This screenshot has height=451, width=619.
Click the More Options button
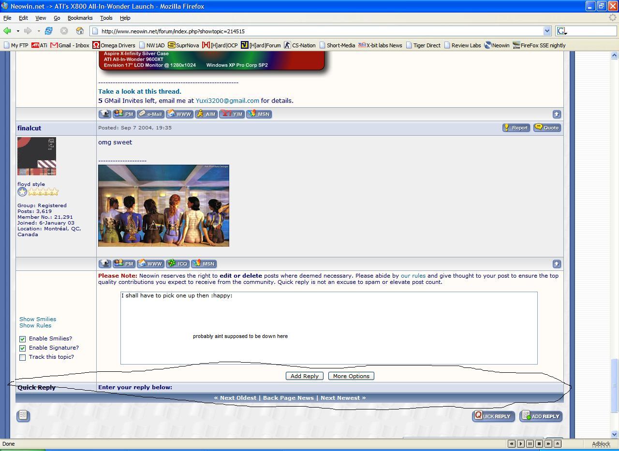[351, 376]
